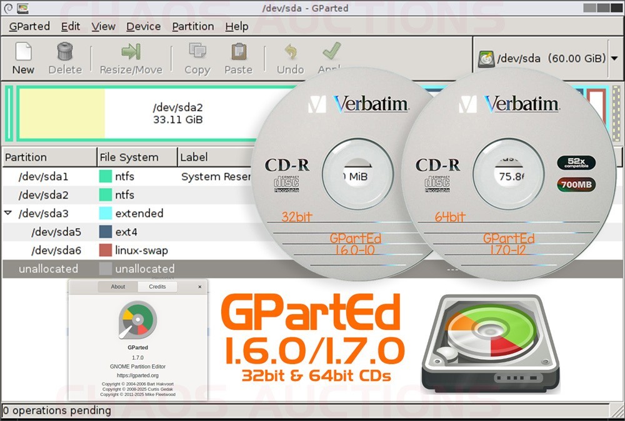The image size is (625, 421).
Task: Click the File System column header
Action: pos(137,157)
